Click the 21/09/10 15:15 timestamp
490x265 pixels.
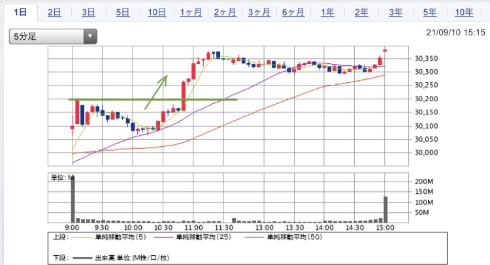click(455, 33)
